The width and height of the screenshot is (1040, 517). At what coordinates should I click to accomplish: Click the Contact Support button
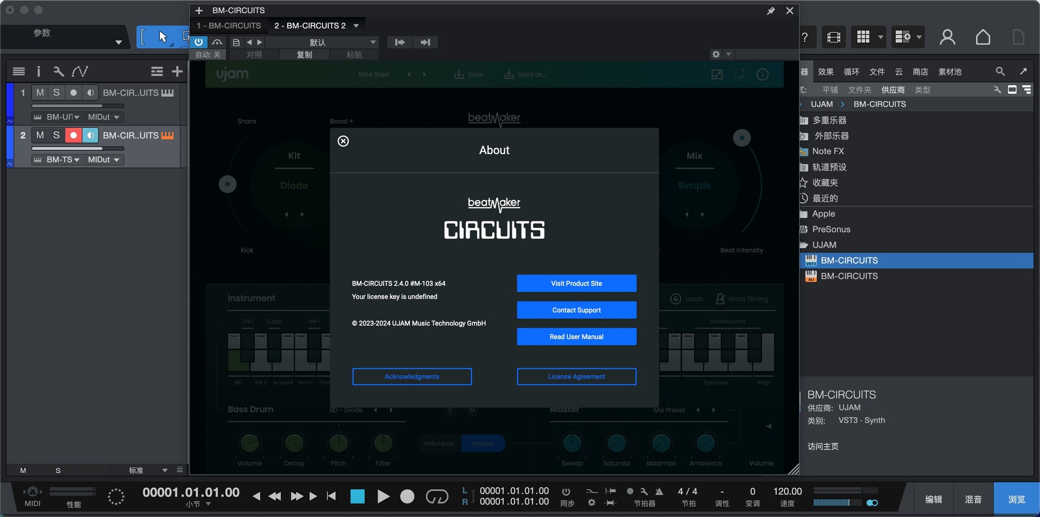coord(576,310)
